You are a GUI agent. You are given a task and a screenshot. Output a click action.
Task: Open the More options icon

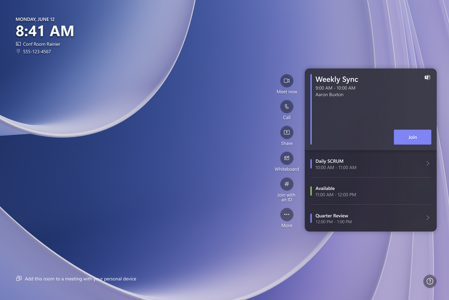[x=287, y=215]
